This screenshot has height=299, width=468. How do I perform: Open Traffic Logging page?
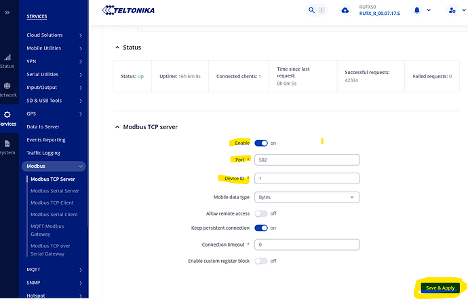[x=43, y=153]
